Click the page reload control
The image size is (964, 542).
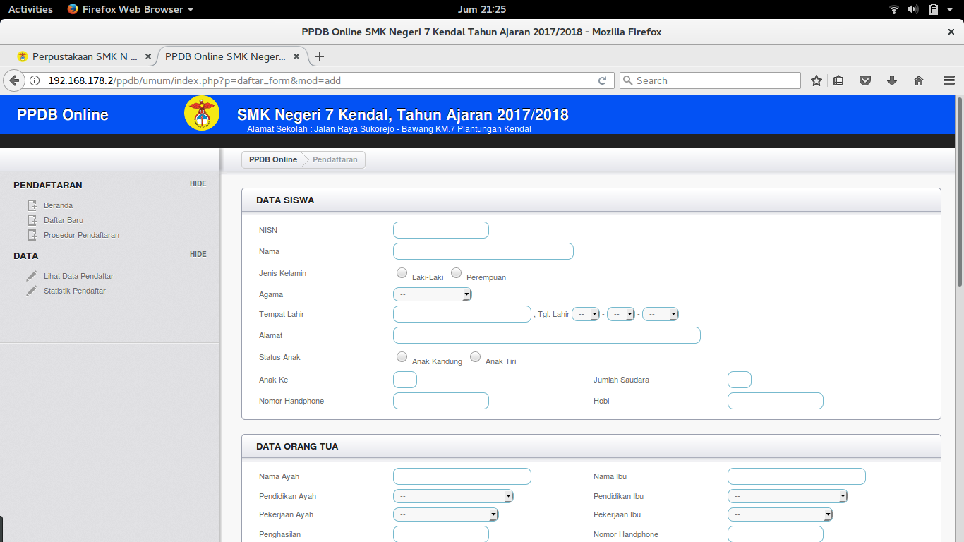click(x=602, y=80)
